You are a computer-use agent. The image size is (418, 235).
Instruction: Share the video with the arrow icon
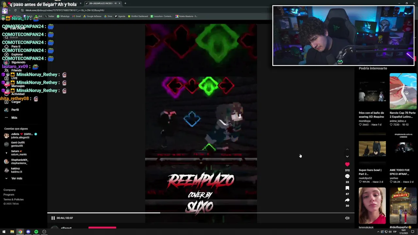pyautogui.click(x=347, y=200)
